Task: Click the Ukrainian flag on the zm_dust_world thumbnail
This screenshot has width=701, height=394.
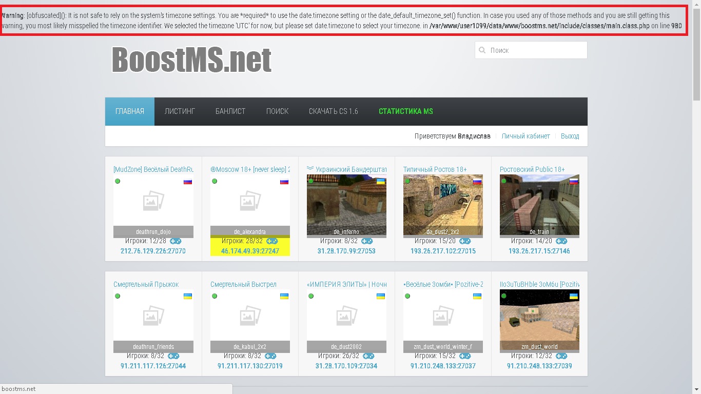Action: click(x=574, y=297)
